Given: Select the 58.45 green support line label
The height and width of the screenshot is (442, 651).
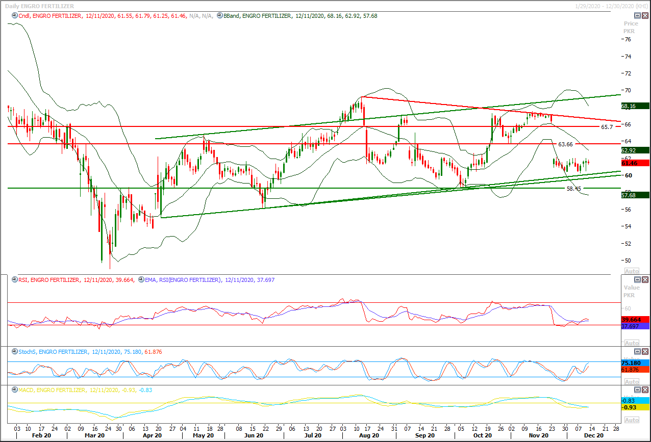Looking at the screenshot, I should point(574,189).
